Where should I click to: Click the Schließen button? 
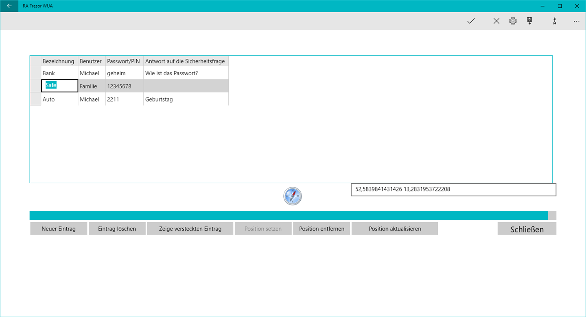tap(527, 228)
